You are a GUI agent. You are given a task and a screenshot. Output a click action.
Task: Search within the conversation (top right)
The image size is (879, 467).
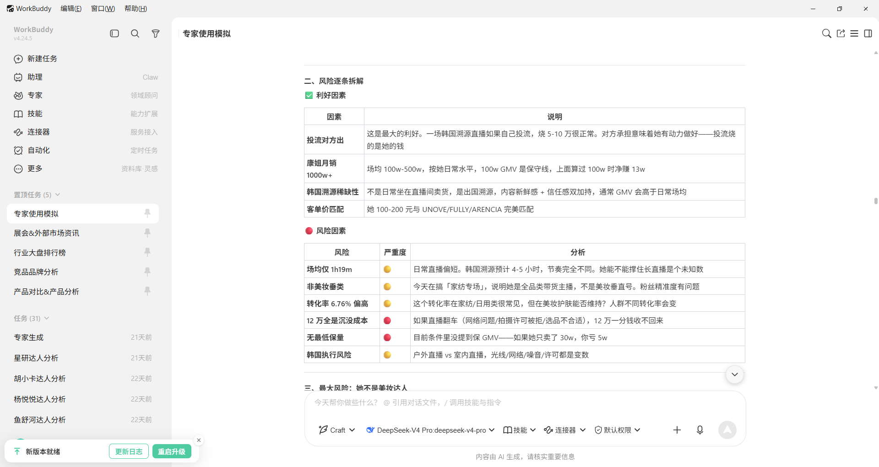point(826,33)
